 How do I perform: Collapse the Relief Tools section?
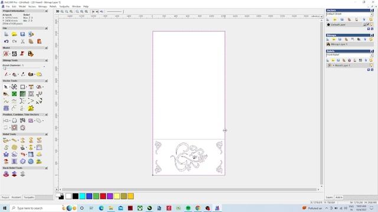pyautogui.click(x=46, y=134)
